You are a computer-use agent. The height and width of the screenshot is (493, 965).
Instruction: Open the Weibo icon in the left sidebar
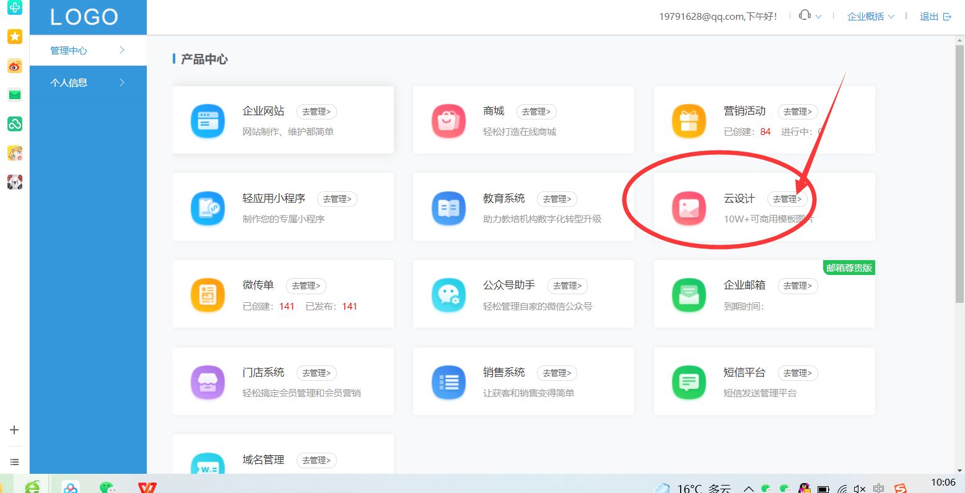pos(14,66)
